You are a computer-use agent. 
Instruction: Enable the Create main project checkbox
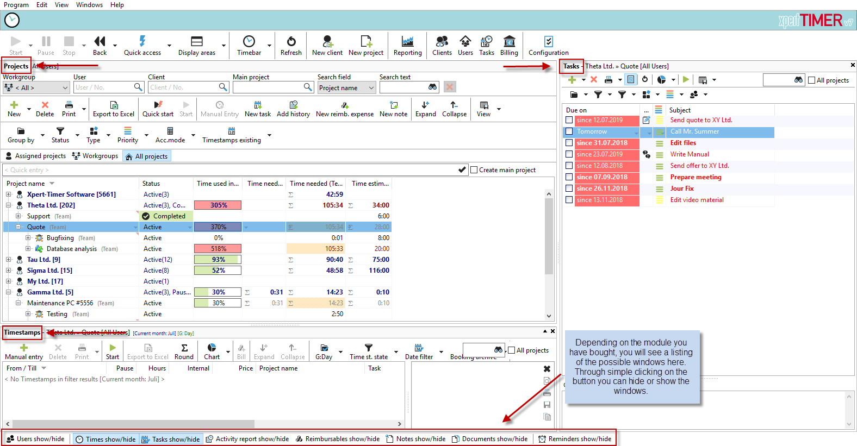[474, 170]
